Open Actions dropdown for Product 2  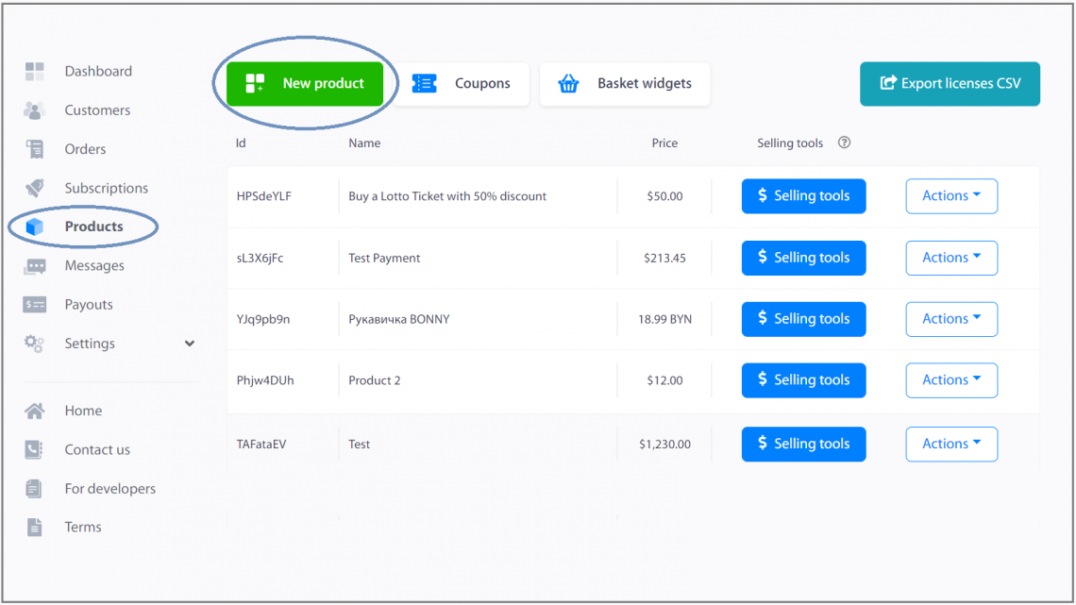click(951, 379)
